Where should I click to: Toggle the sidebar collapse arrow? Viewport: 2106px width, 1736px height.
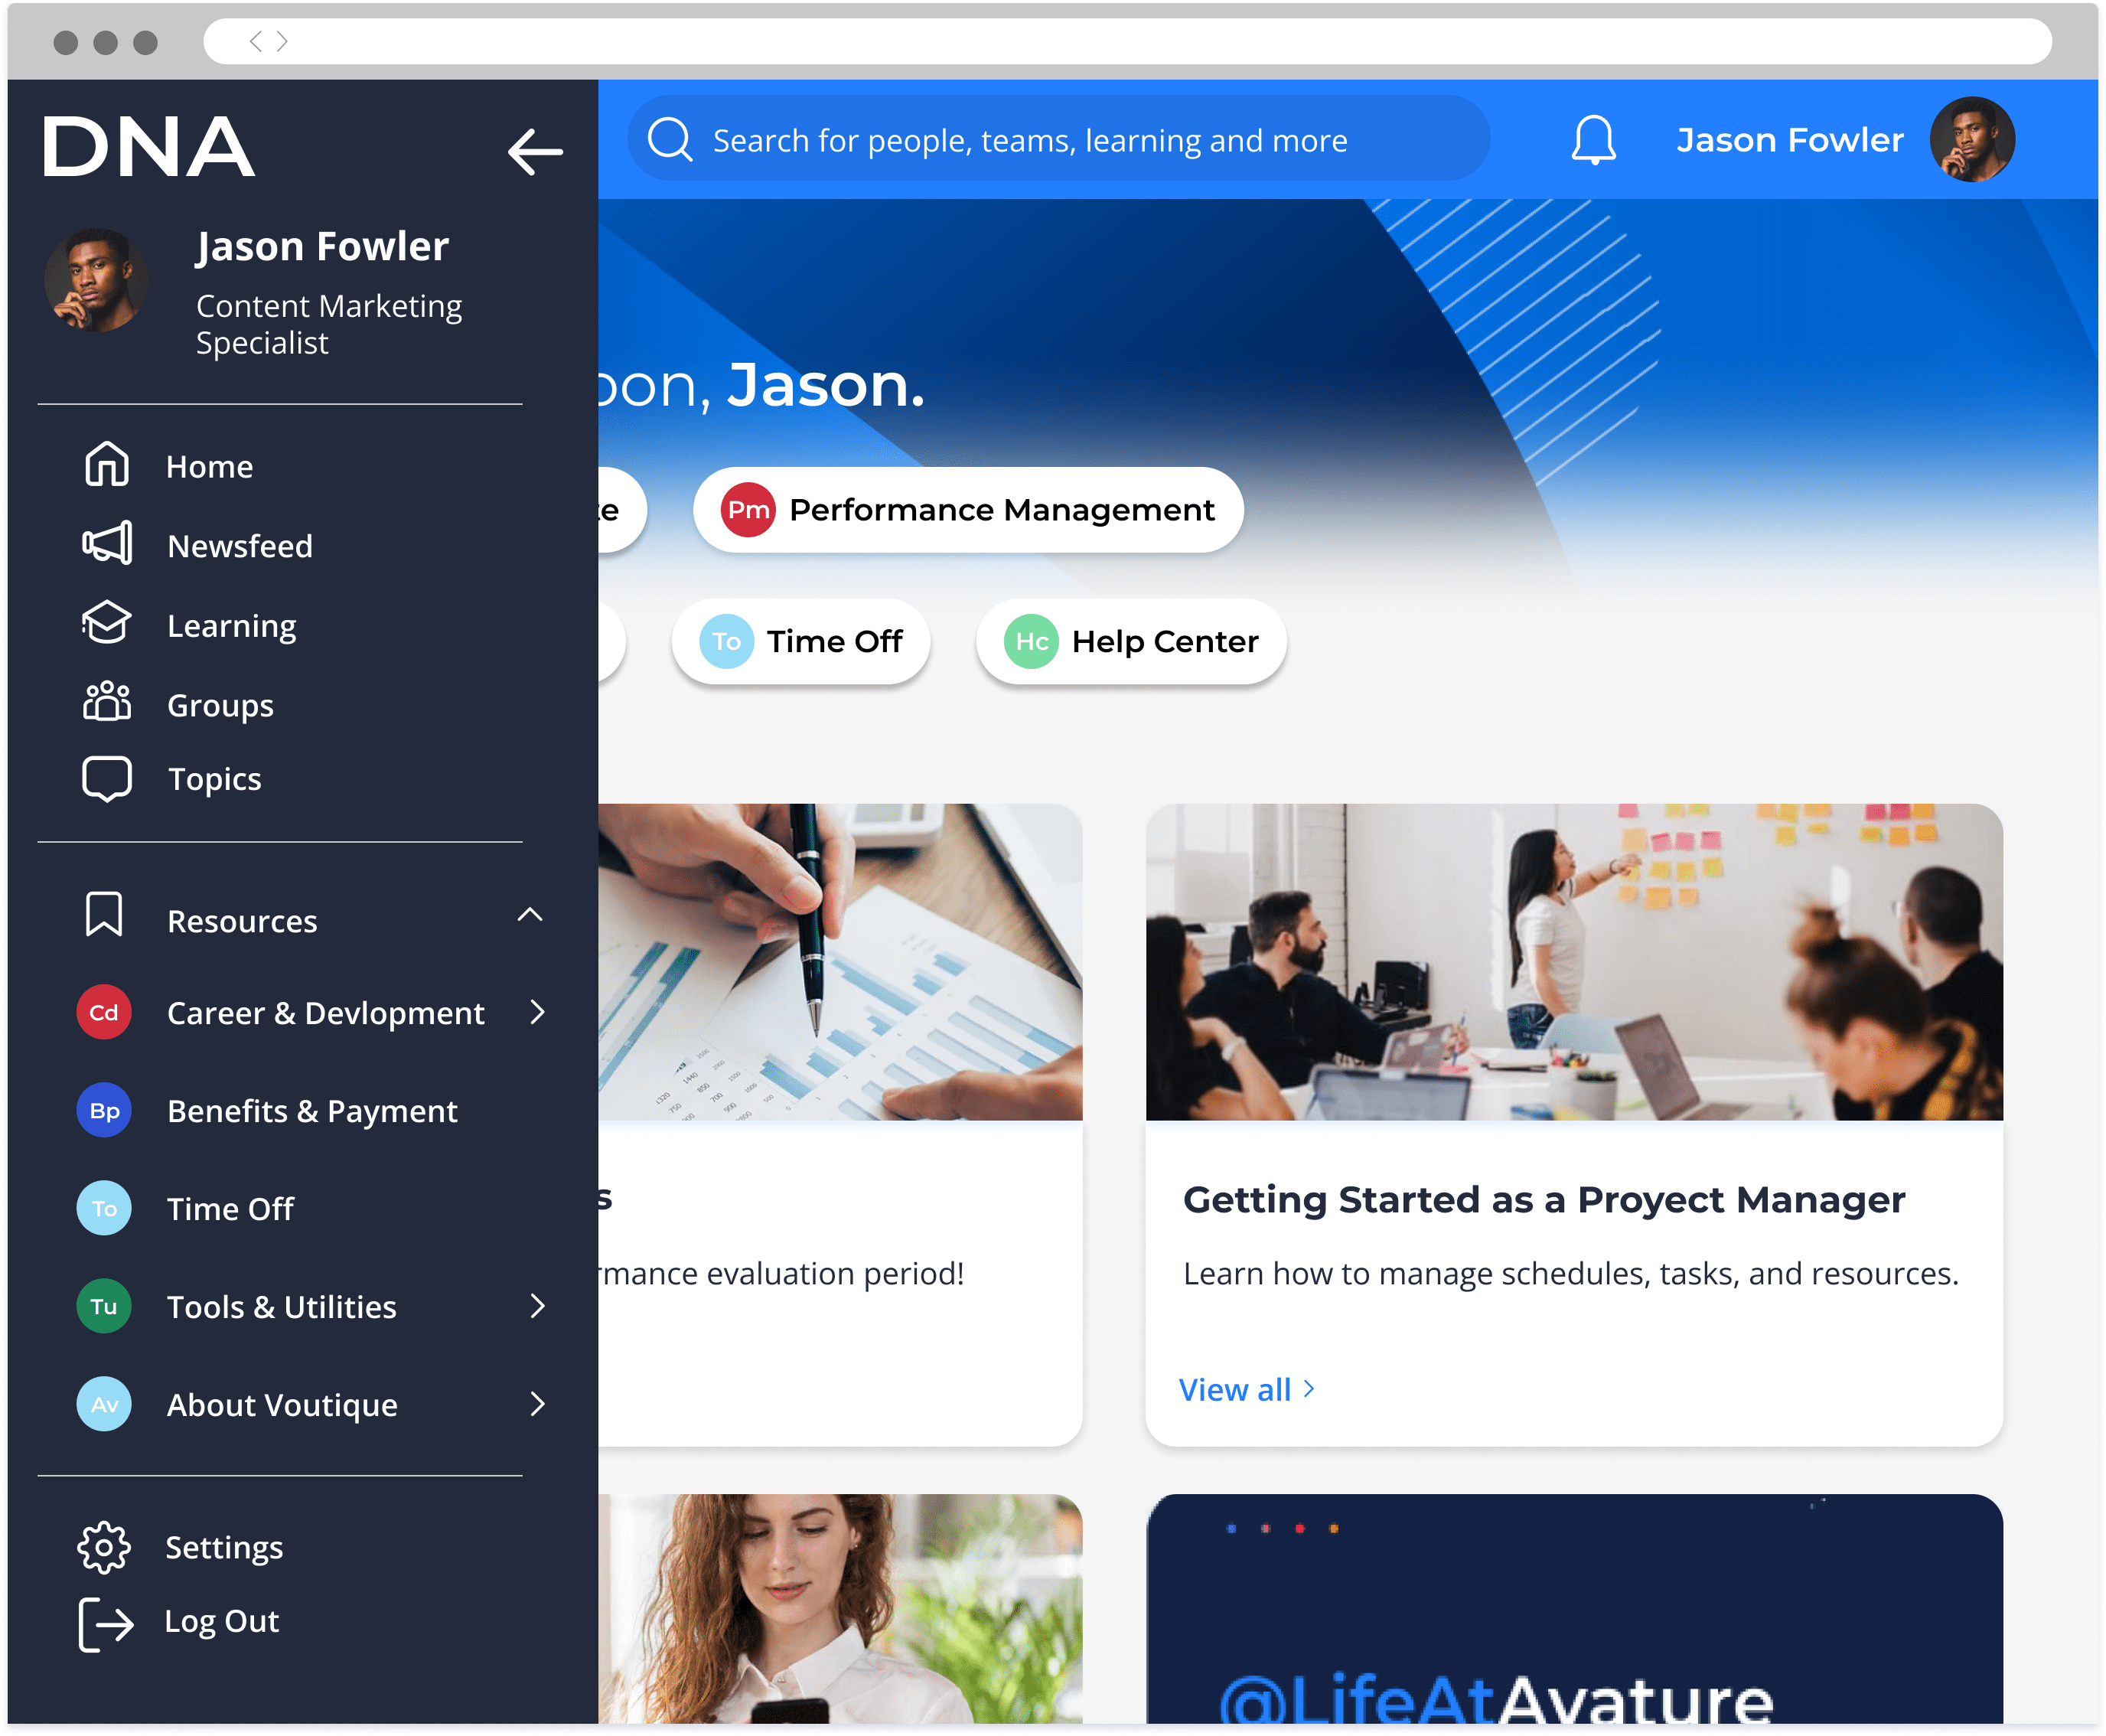pyautogui.click(x=533, y=152)
